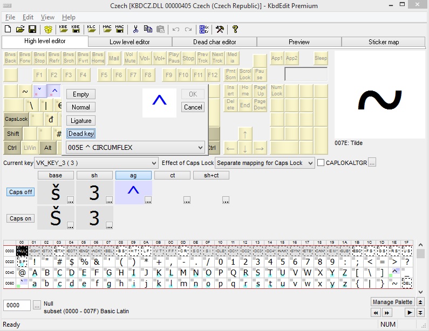Image resolution: width=429 pixels, height=331 pixels.
Task: Open the Help menu
Action: (x=69, y=17)
